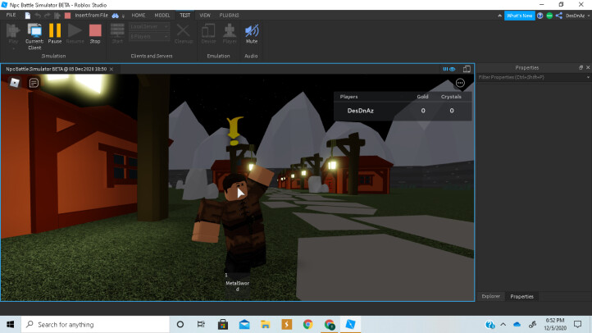Image resolution: width=592 pixels, height=333 pixels.
Task: Click the What's New button
Action: 520,16
